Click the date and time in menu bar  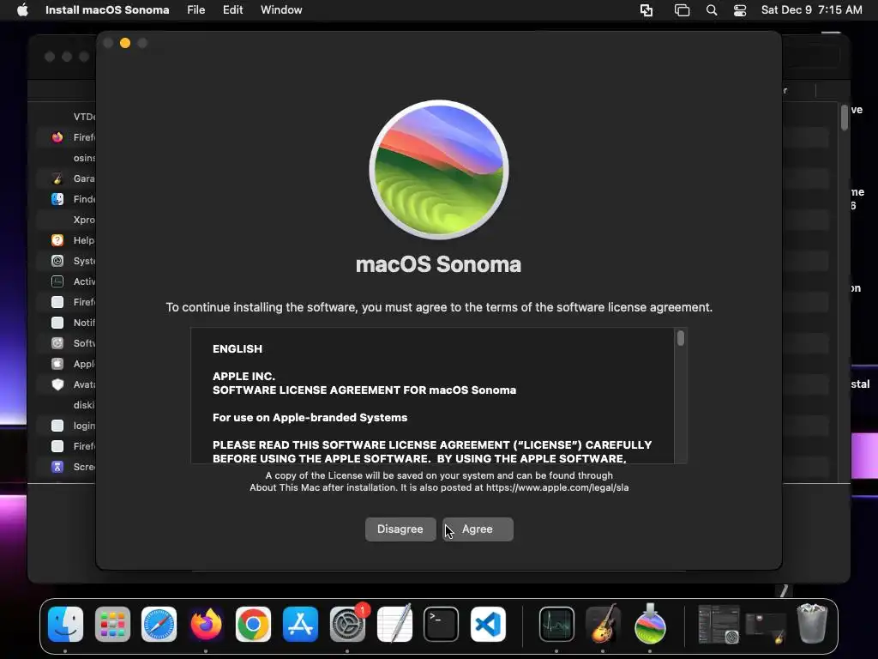click(x=811, y=10)
